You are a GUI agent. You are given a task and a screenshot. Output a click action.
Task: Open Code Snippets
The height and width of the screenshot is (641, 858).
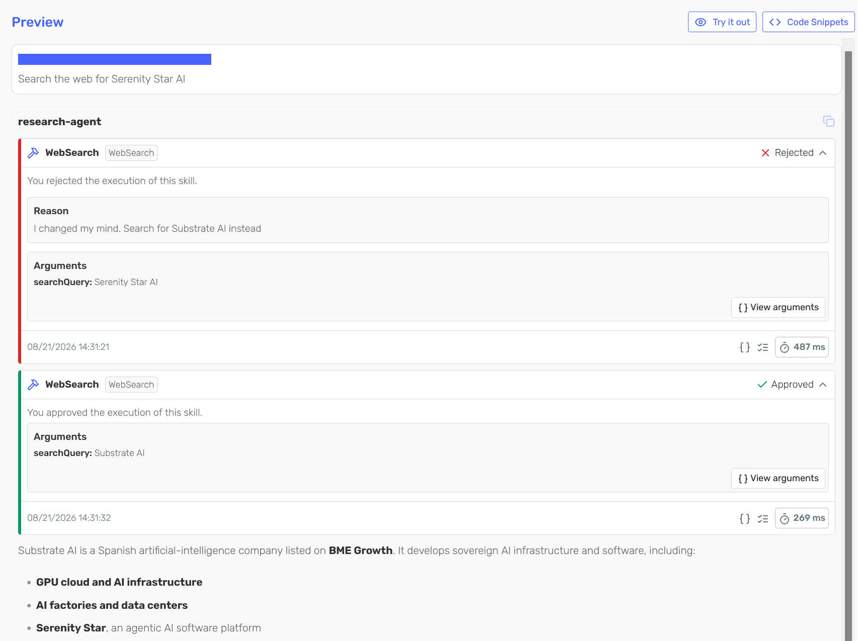point(808,22)
